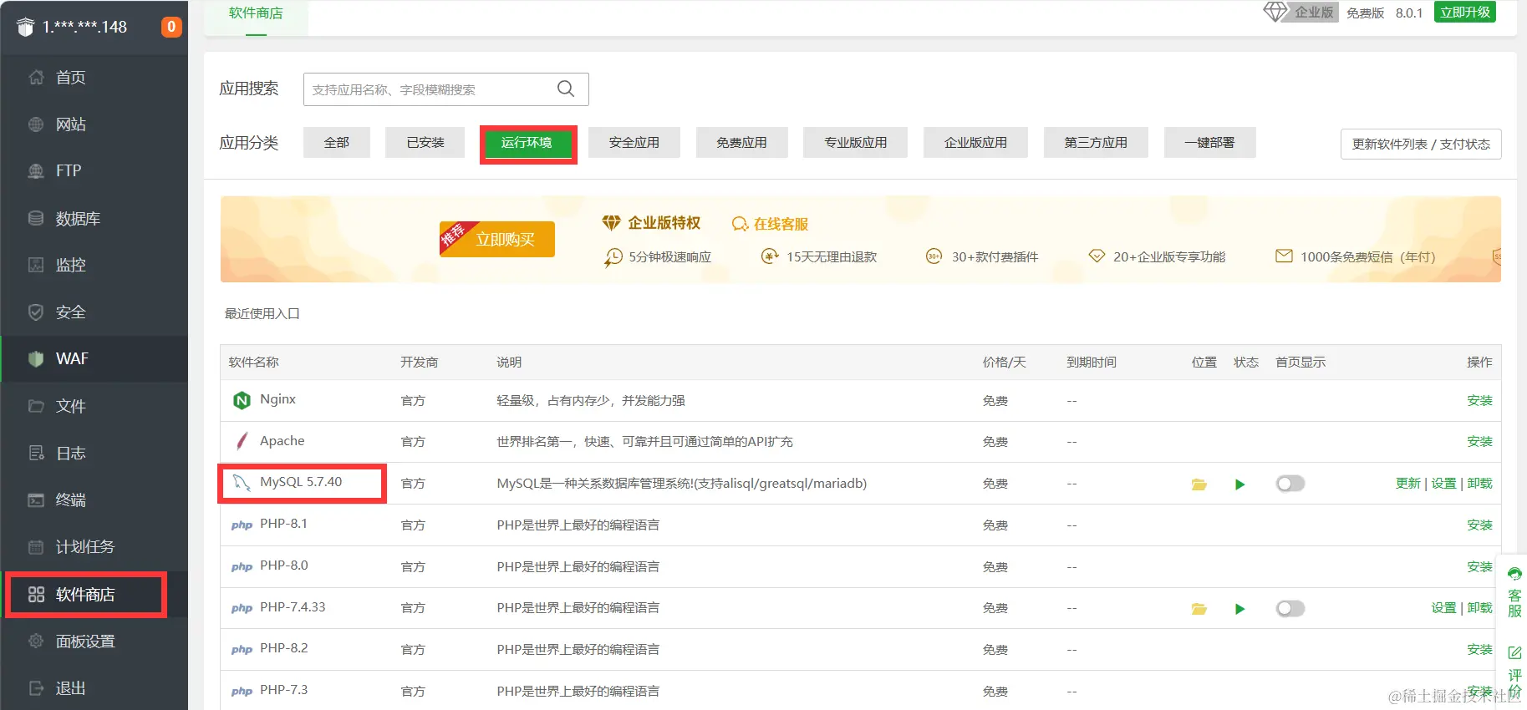Click the MySQL 5.7.40 running status play icon

pyautogui.click(x=1240, y=484)
